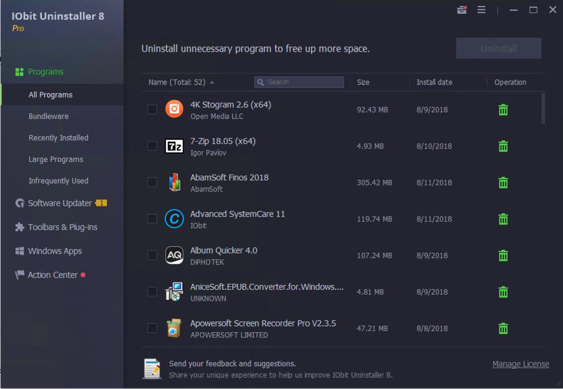563x389 pixels.
Task: Uninstall 4K Stogram via its trash icon
Action: point(502,109)
